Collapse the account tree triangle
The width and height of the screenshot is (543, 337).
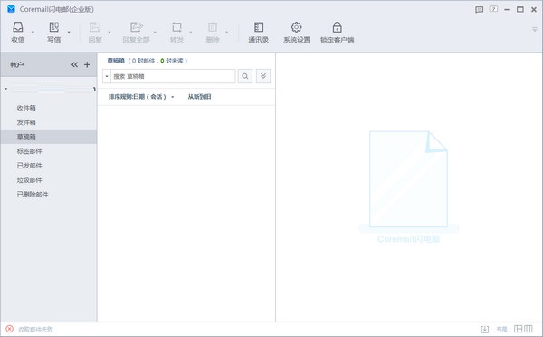[6, 89]
